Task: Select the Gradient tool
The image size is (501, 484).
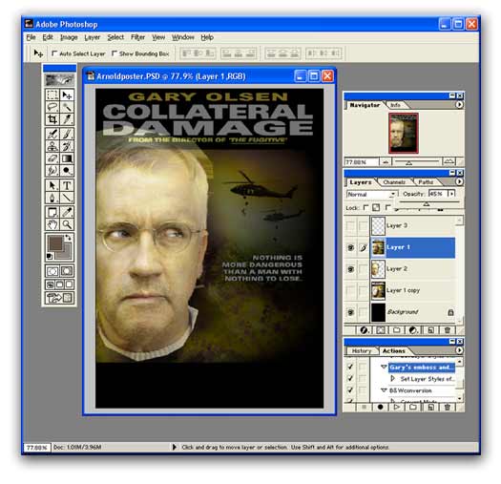Action: click(x=67, y=158)
